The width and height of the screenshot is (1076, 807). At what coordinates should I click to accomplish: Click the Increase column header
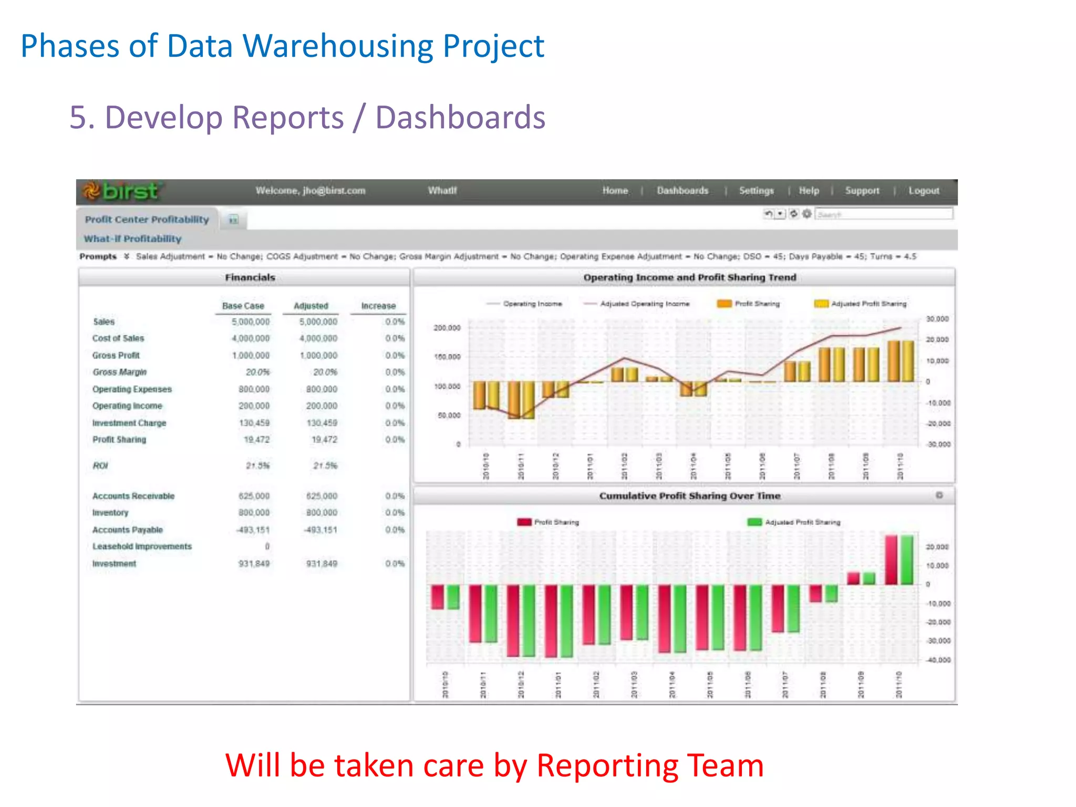coord(378,306)
